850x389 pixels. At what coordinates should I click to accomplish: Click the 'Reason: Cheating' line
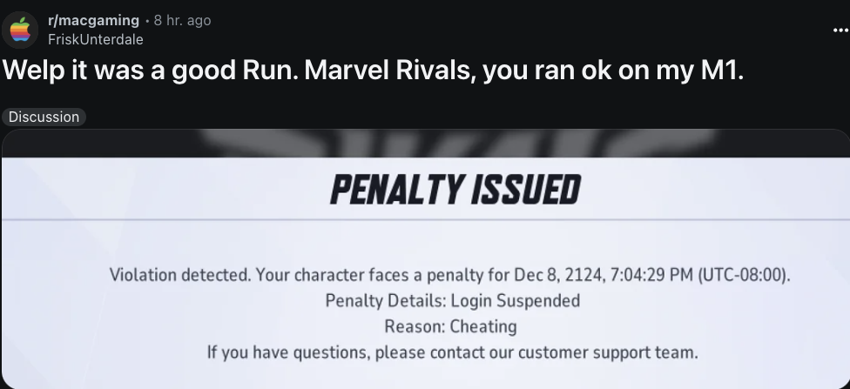point(450,327)
